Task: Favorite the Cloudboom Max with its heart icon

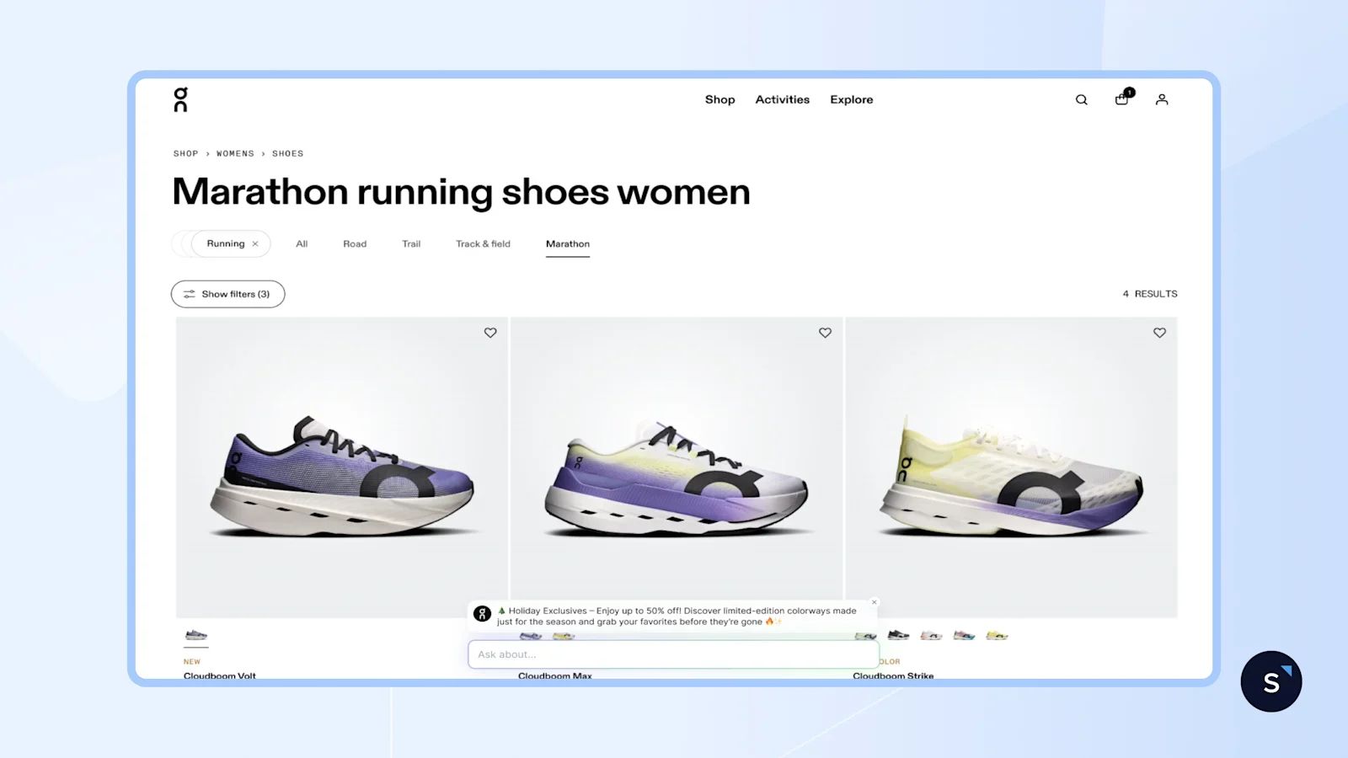Action: pyautogui.click(x=825, y=333)
